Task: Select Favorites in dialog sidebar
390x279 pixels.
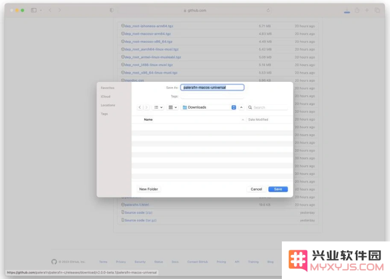Action: [108, 88]
